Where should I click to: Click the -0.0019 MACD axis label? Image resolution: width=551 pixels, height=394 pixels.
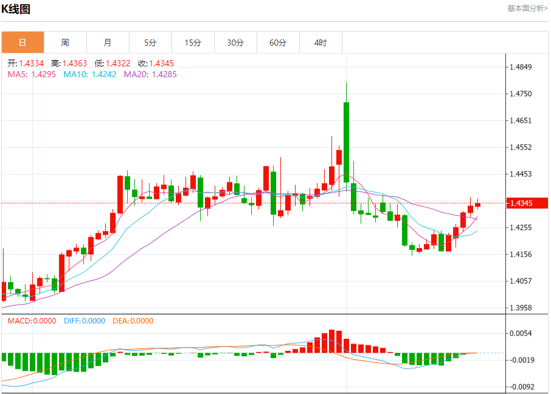522,360
